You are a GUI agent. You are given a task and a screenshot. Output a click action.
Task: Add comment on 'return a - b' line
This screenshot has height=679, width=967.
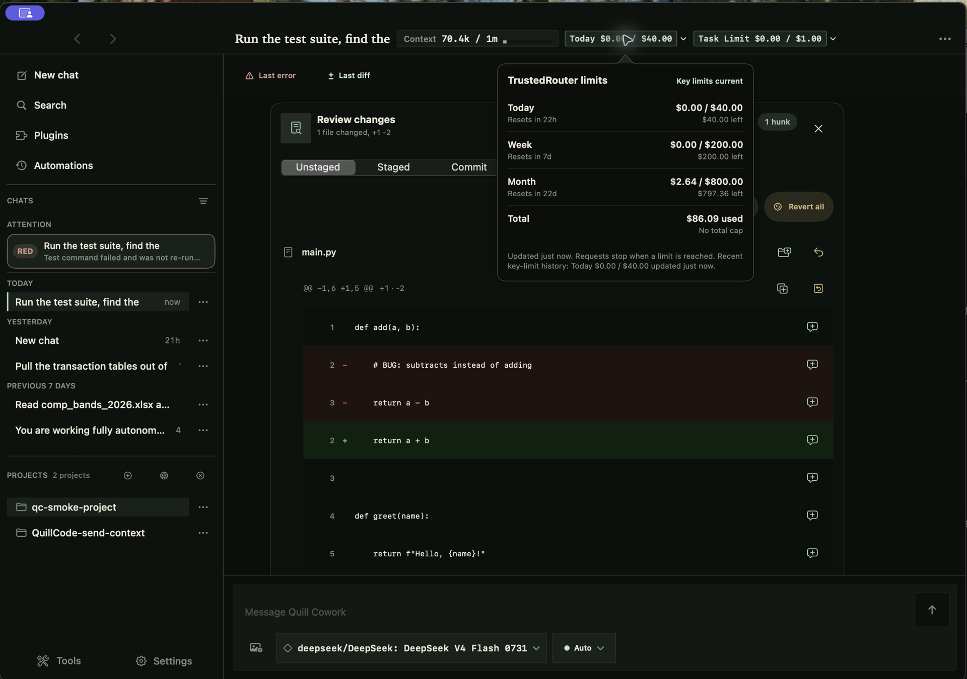click(x=812, y=402)
